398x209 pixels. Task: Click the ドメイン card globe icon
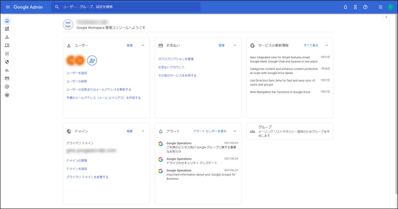69,131
